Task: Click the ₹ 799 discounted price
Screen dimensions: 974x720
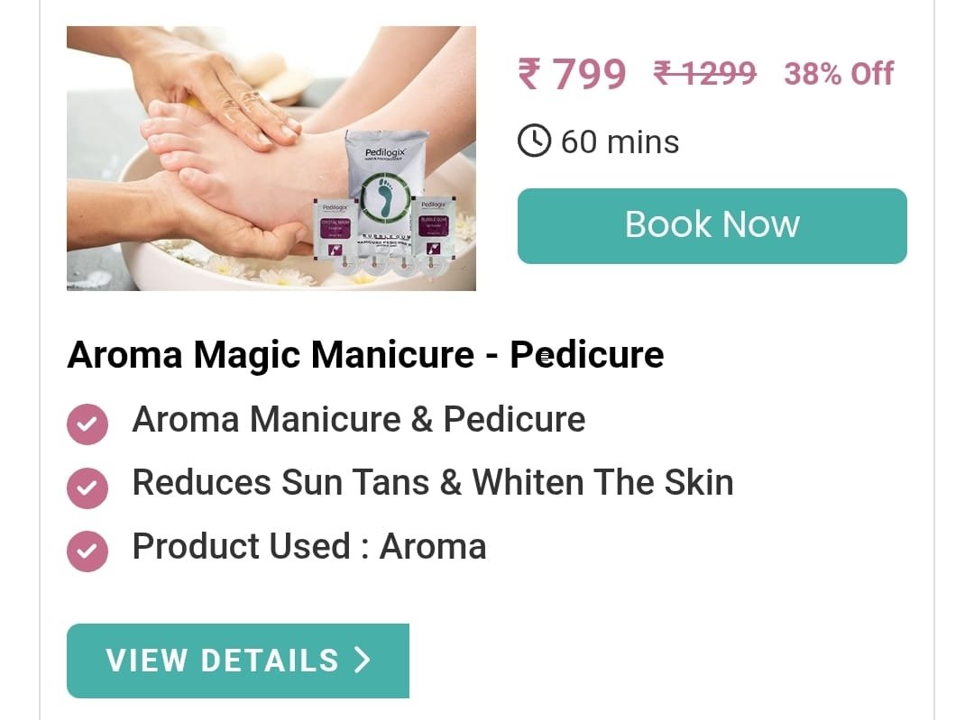Action: tap(572, 74)
